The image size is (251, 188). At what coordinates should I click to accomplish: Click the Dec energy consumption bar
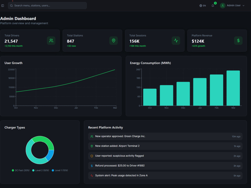coord(183,94)
